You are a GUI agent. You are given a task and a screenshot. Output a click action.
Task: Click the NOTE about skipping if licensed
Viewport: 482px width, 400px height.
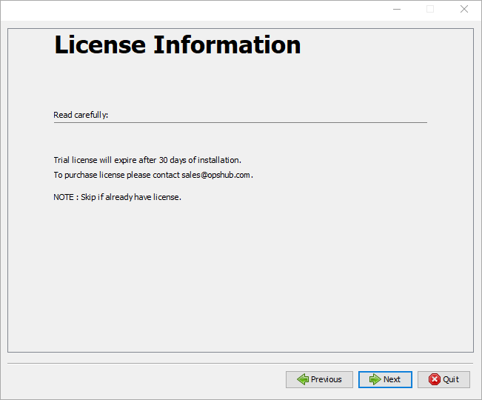point(117,197)
